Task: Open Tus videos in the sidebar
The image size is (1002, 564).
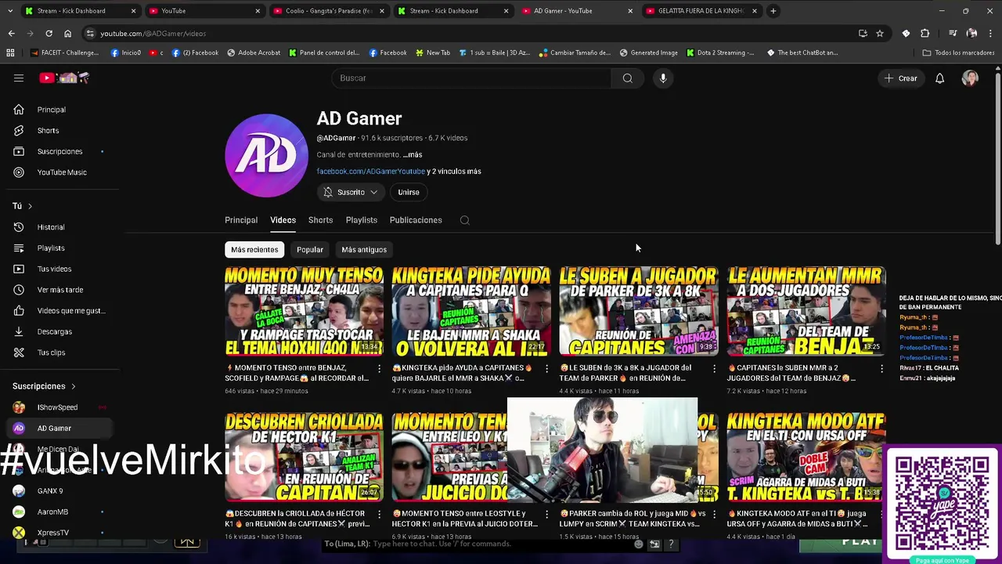Action: coord(55,269)
